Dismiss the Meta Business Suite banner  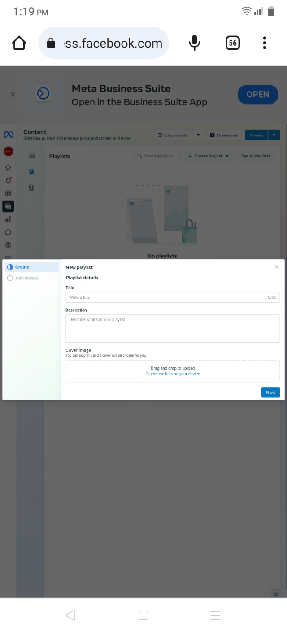tap(13, 94)
